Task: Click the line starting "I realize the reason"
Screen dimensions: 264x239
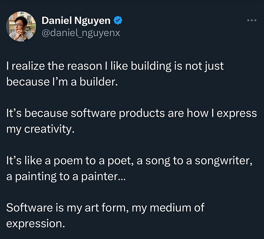Action: 115,66
